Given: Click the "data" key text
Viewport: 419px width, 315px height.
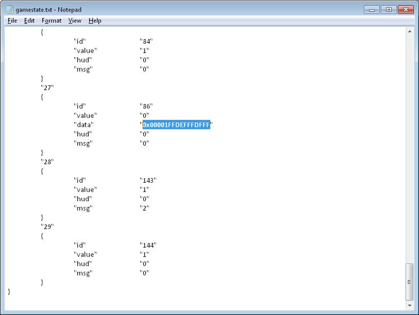Looking at the screenshot, I should [83, 125].
